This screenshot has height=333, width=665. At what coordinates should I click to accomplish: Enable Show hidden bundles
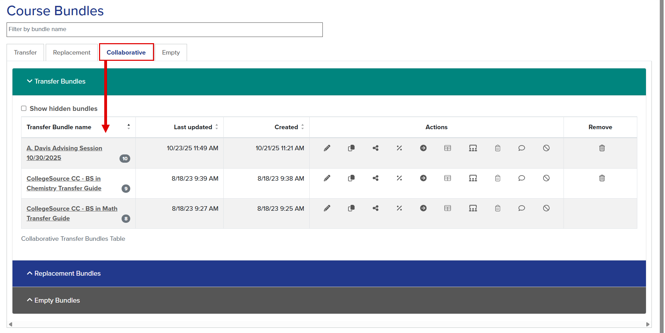click(x=24, y=108)
